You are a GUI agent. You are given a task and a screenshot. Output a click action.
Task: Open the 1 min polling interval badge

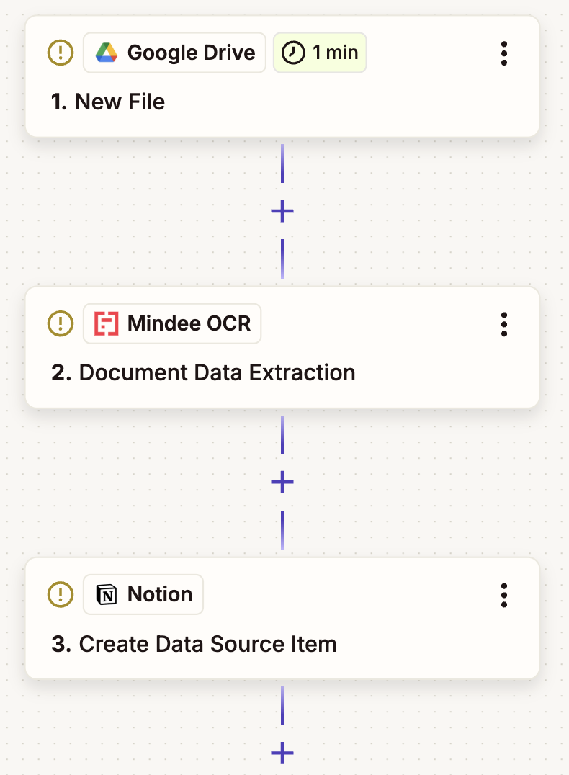tap(320, 52)
